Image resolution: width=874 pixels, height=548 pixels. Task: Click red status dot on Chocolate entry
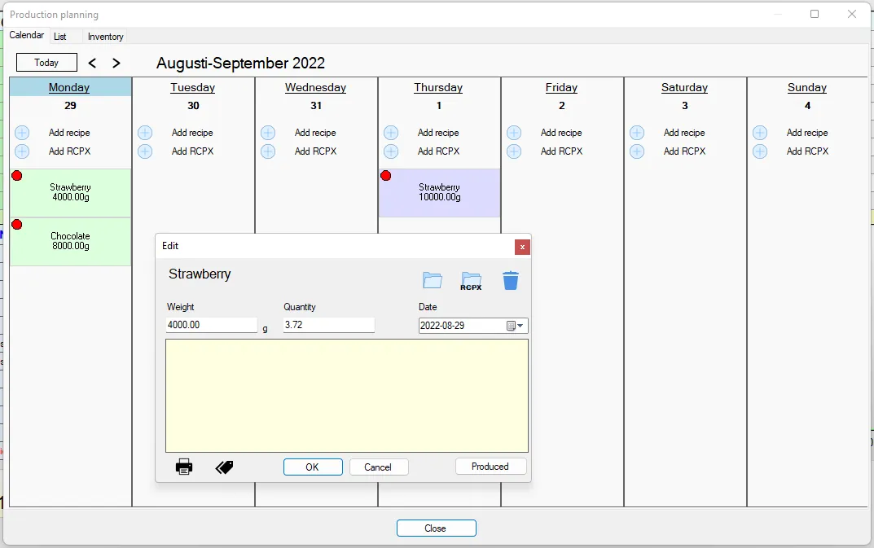coord(17,225)
